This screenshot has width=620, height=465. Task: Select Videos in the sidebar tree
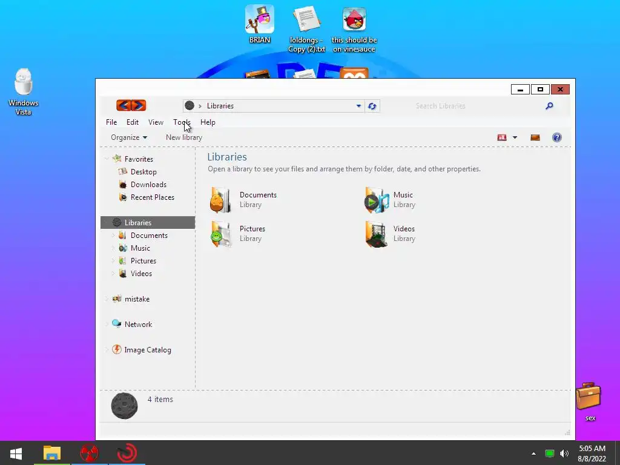(141, 273)
